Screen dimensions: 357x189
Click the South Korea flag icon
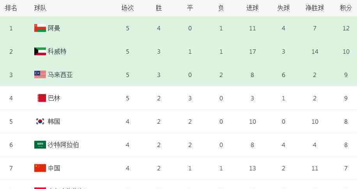(x=40, y=122)
